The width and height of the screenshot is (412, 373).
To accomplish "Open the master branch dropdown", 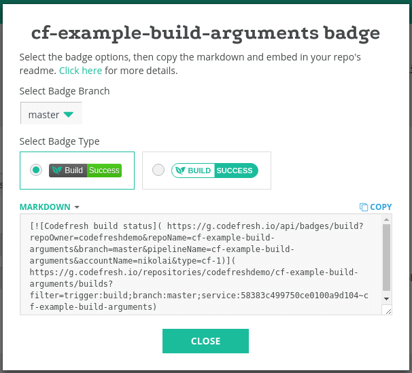I will coord(51,113).
